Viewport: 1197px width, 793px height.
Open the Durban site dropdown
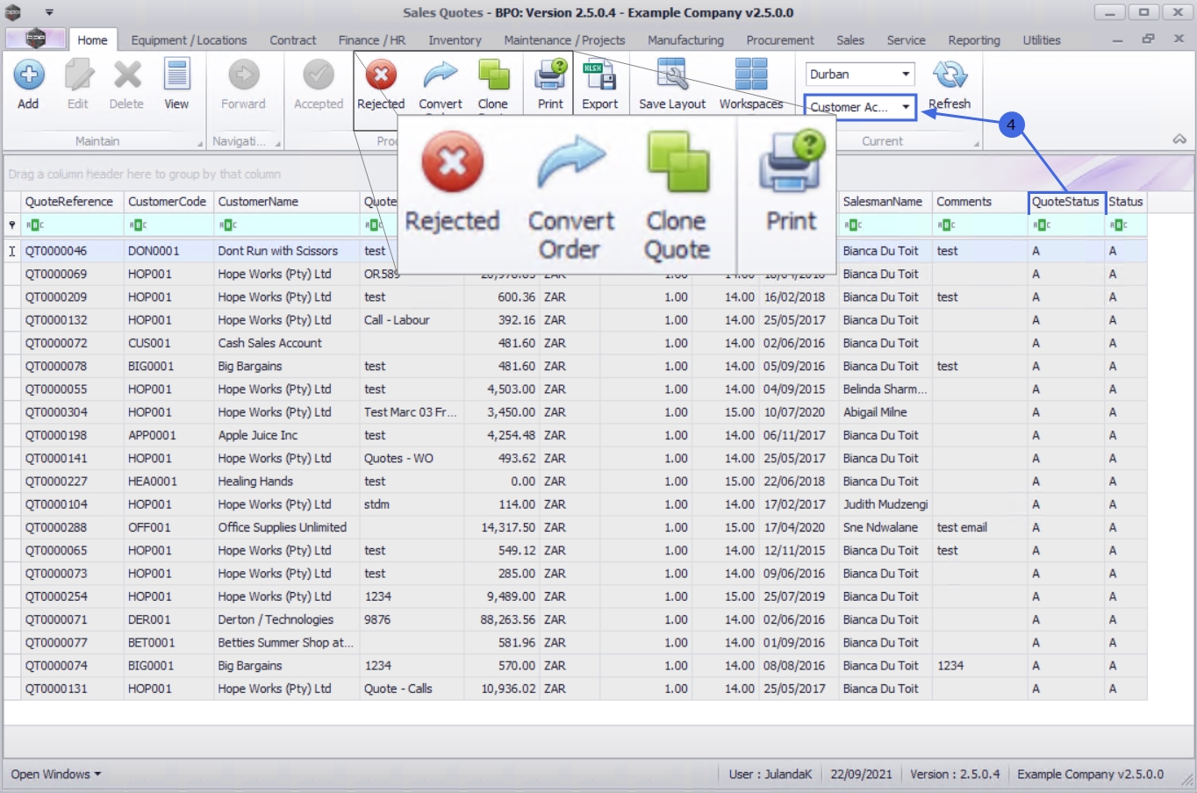(x=906, y=75)
